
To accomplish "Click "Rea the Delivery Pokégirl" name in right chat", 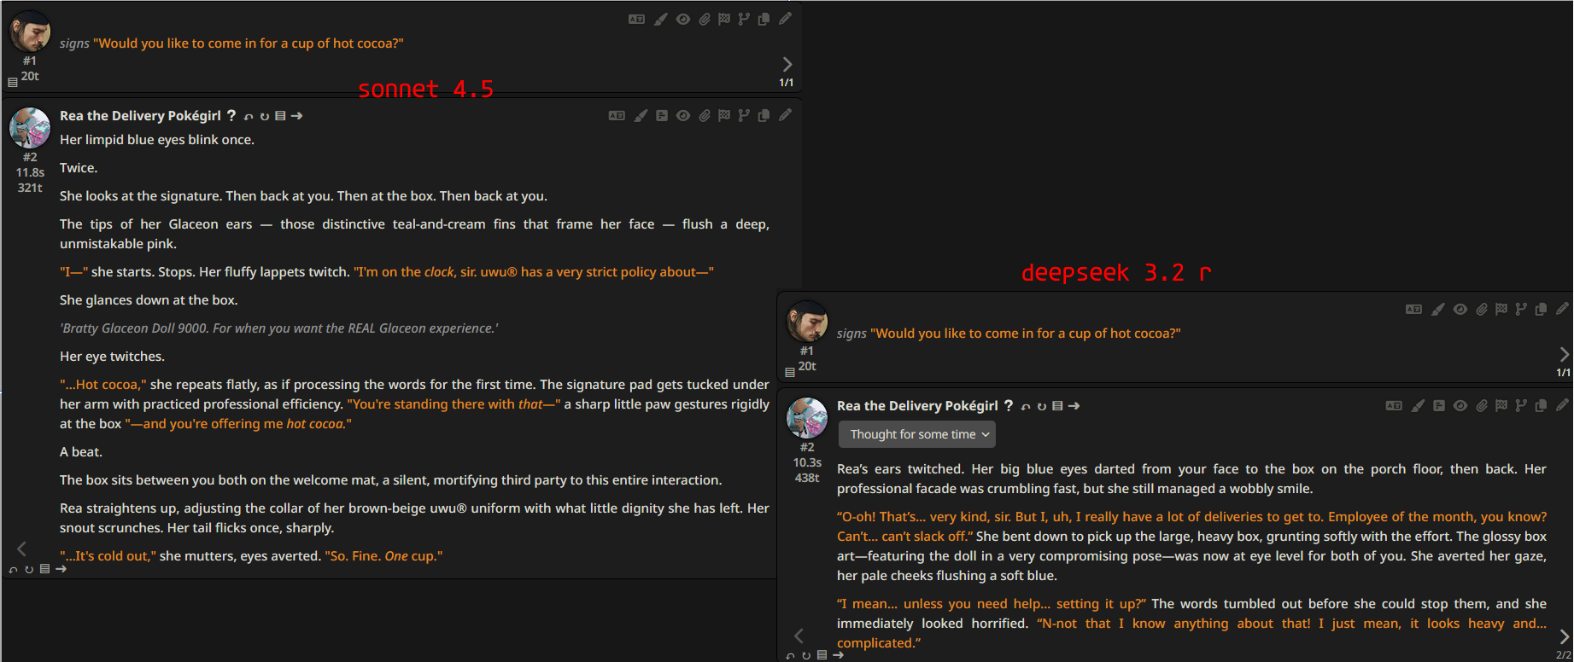I will tap(917, 406).
